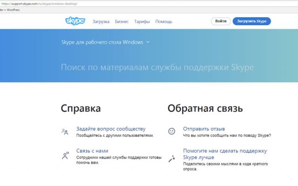Open the Загрузка menu item
298x186 pixels.
pos(101,22)
